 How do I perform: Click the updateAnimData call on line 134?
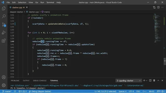coord(56,24)
